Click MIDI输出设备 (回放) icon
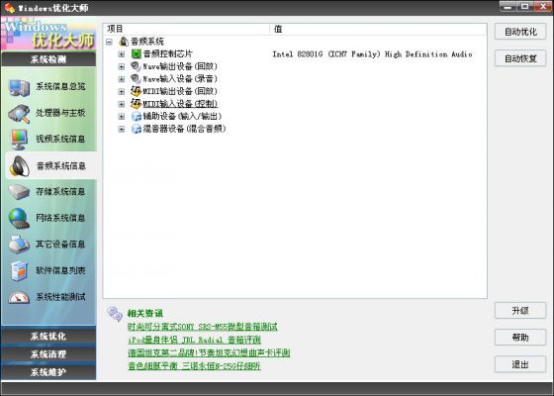This screenshot has width=554, height=396. (x=136, y=91)
